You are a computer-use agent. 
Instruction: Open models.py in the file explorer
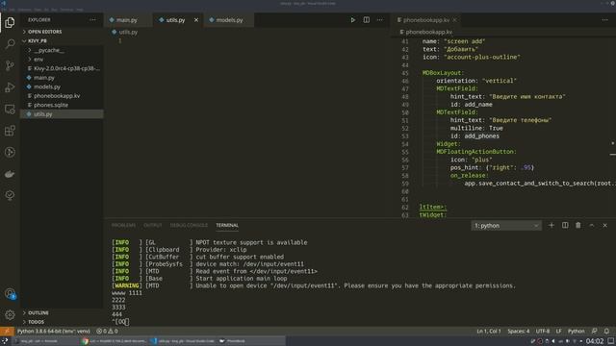pyautogui.click(x=47, y=86)
